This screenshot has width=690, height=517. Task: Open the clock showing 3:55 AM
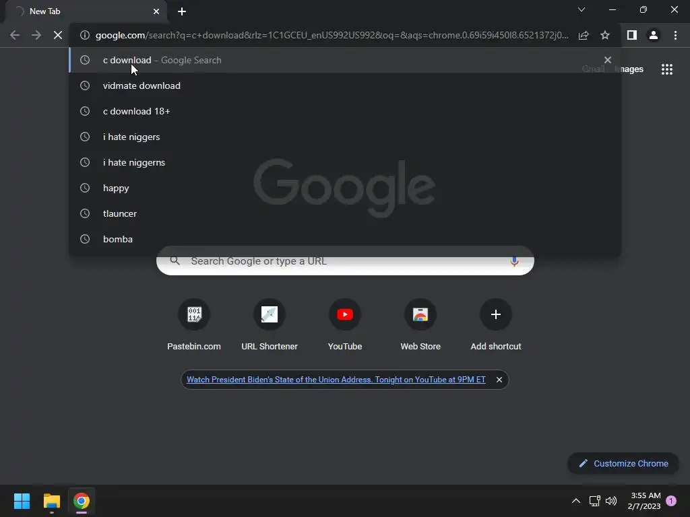click(644, 501)
